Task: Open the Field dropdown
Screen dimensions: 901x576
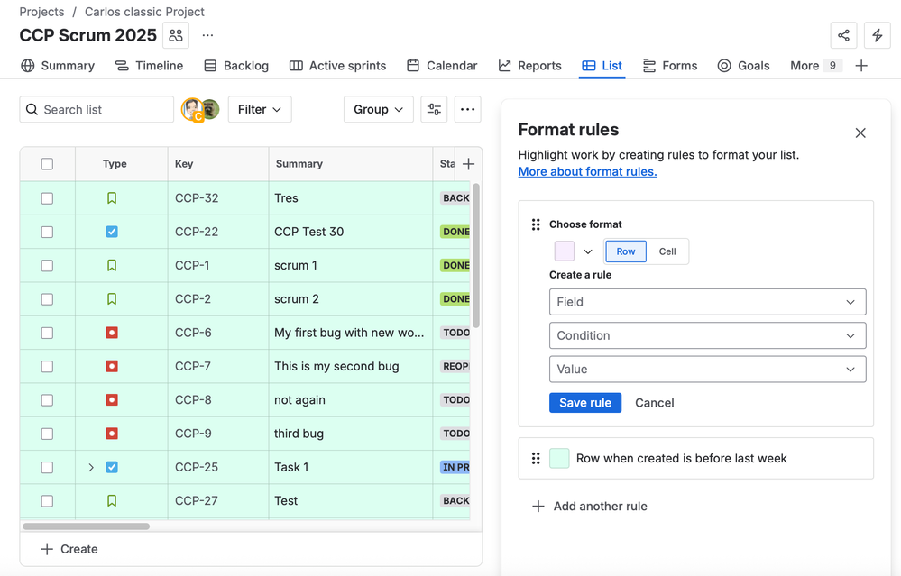Action: pos(707,302)
